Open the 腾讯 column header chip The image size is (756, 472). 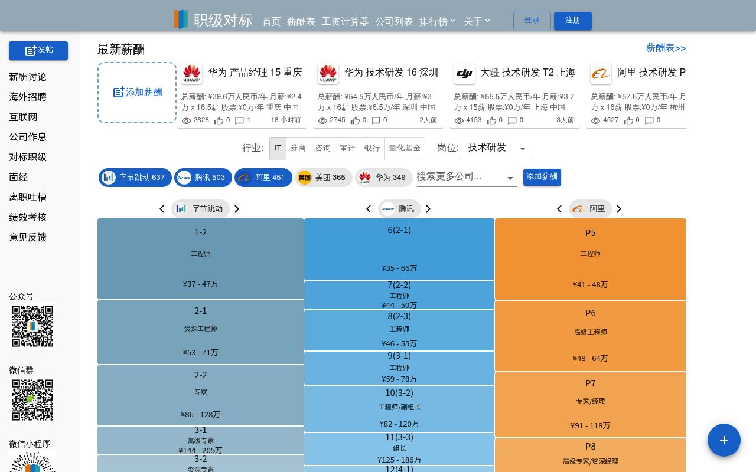click(x=399, y=209)
